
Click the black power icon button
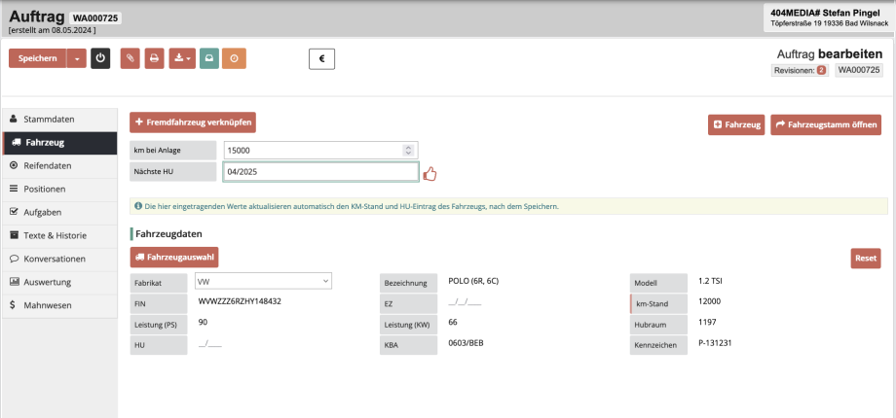[100, 58]
